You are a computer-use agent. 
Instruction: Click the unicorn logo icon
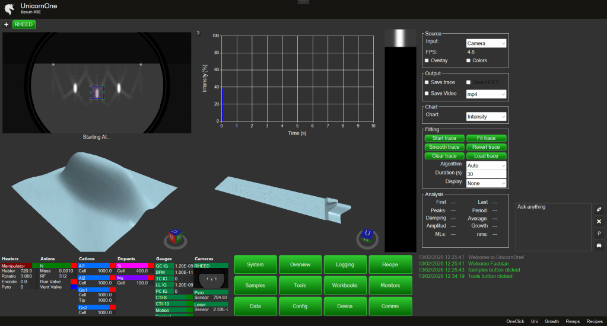pyautogui.click(x=9, y=8)
